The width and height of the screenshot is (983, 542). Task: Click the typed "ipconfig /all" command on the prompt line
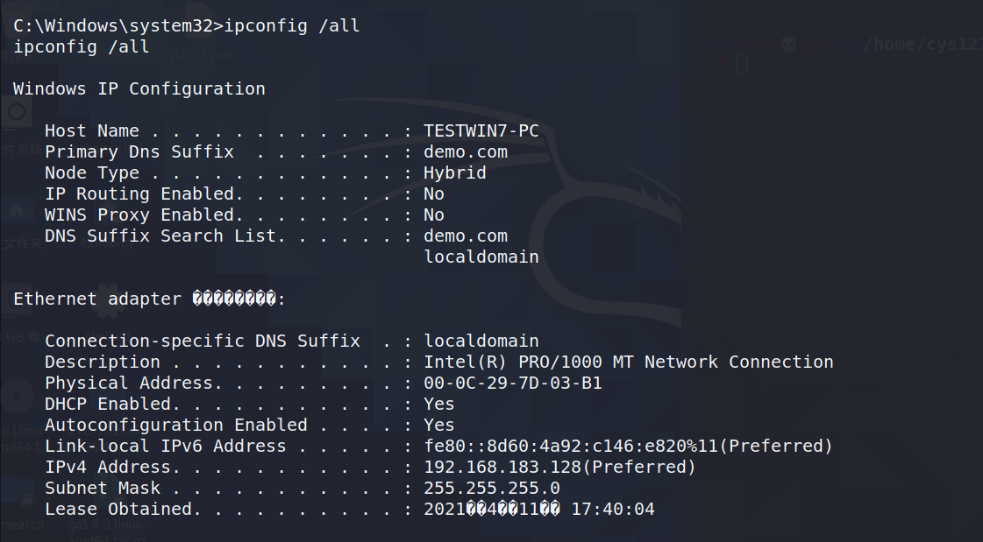(292, 25)
